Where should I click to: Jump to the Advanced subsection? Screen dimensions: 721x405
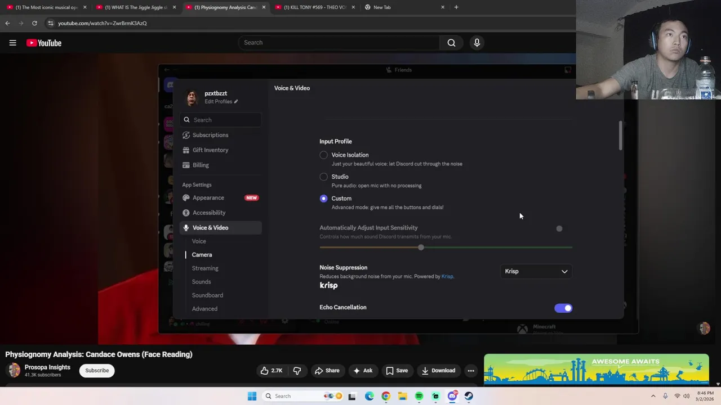click(204, 309)
